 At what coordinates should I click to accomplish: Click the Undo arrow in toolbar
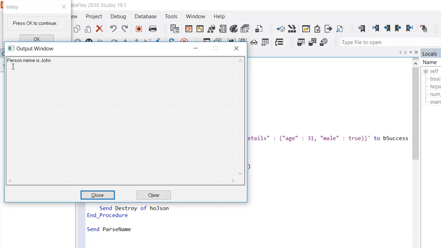pyautogui.click(x=113, y=29)
